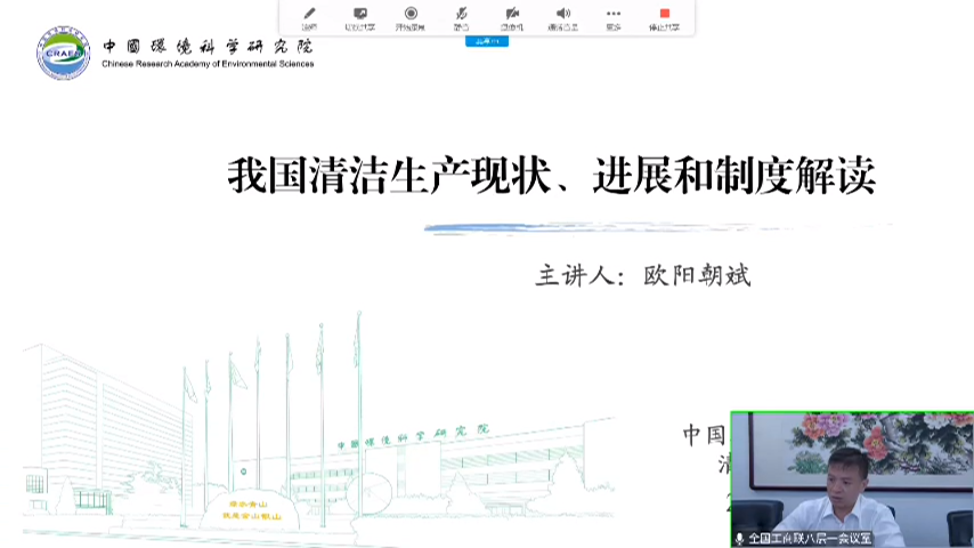
Task: Click the slide title 我国清洁生产现状
Action: click(x=390, y=176)
